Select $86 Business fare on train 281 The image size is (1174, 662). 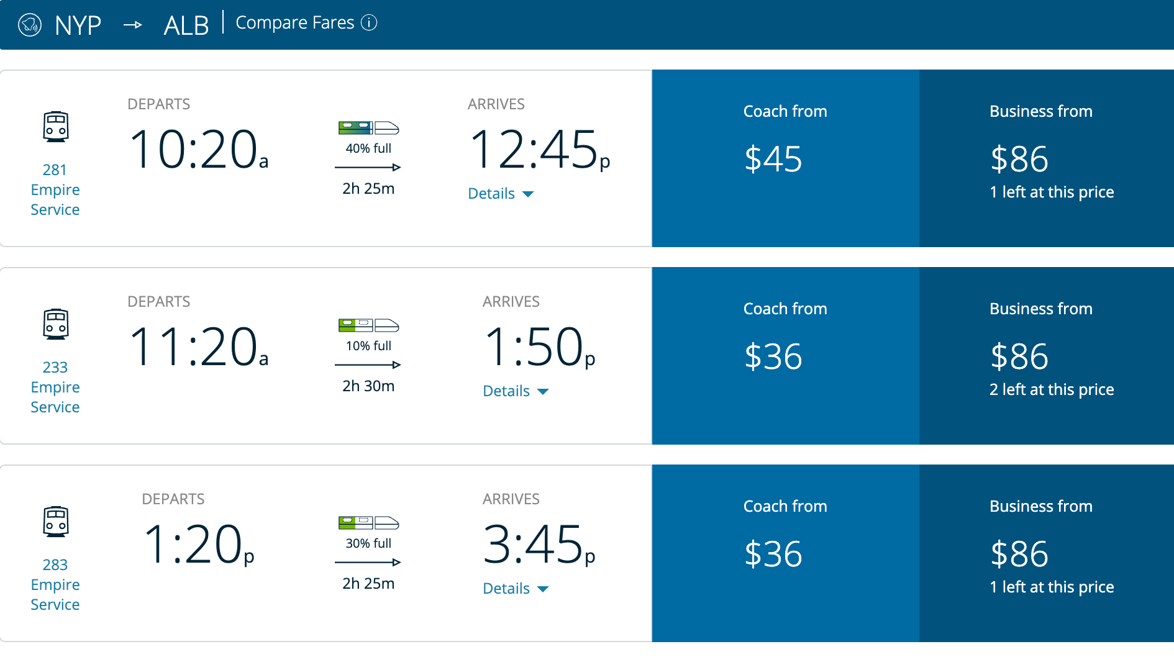point(1046,158)
